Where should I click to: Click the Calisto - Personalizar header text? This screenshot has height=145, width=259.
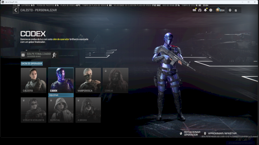point(39,10)
